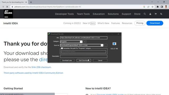Click the 633.27 MB file size text

tap(114, 49)
